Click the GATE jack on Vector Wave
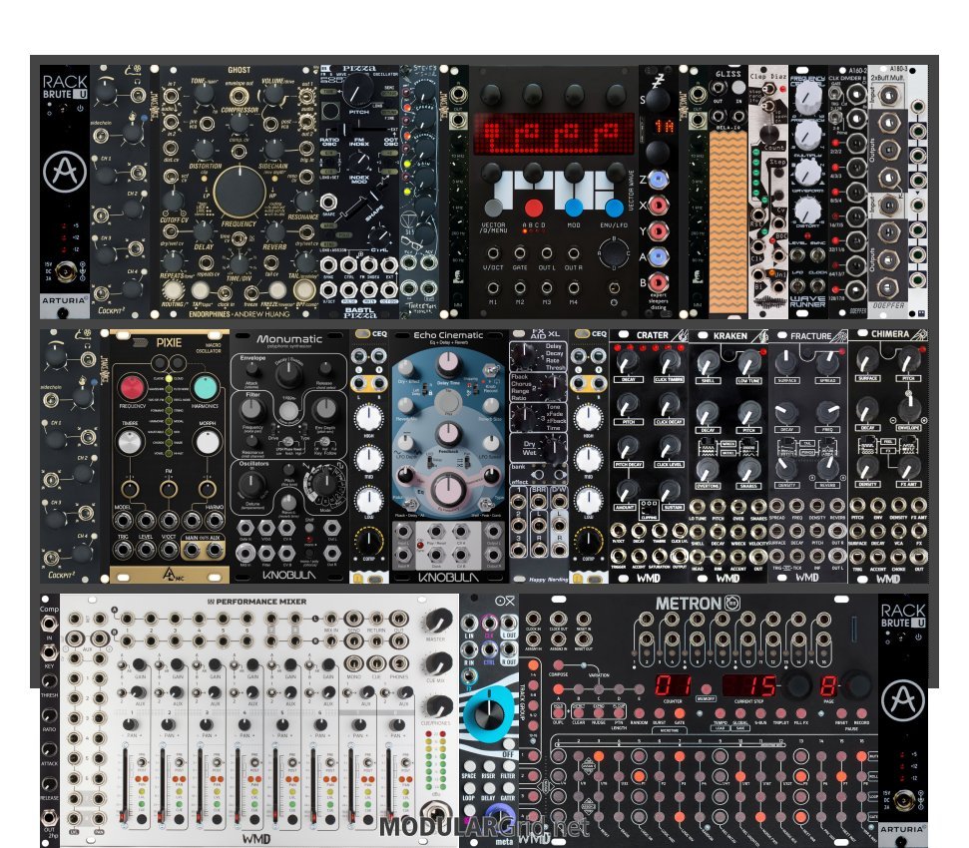The image size is (969, 848). (x=520, y=253)
